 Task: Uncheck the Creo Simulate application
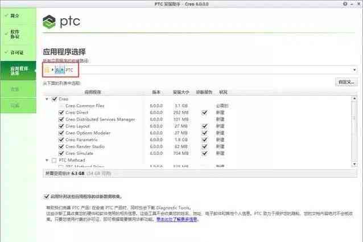pos(61,153)
